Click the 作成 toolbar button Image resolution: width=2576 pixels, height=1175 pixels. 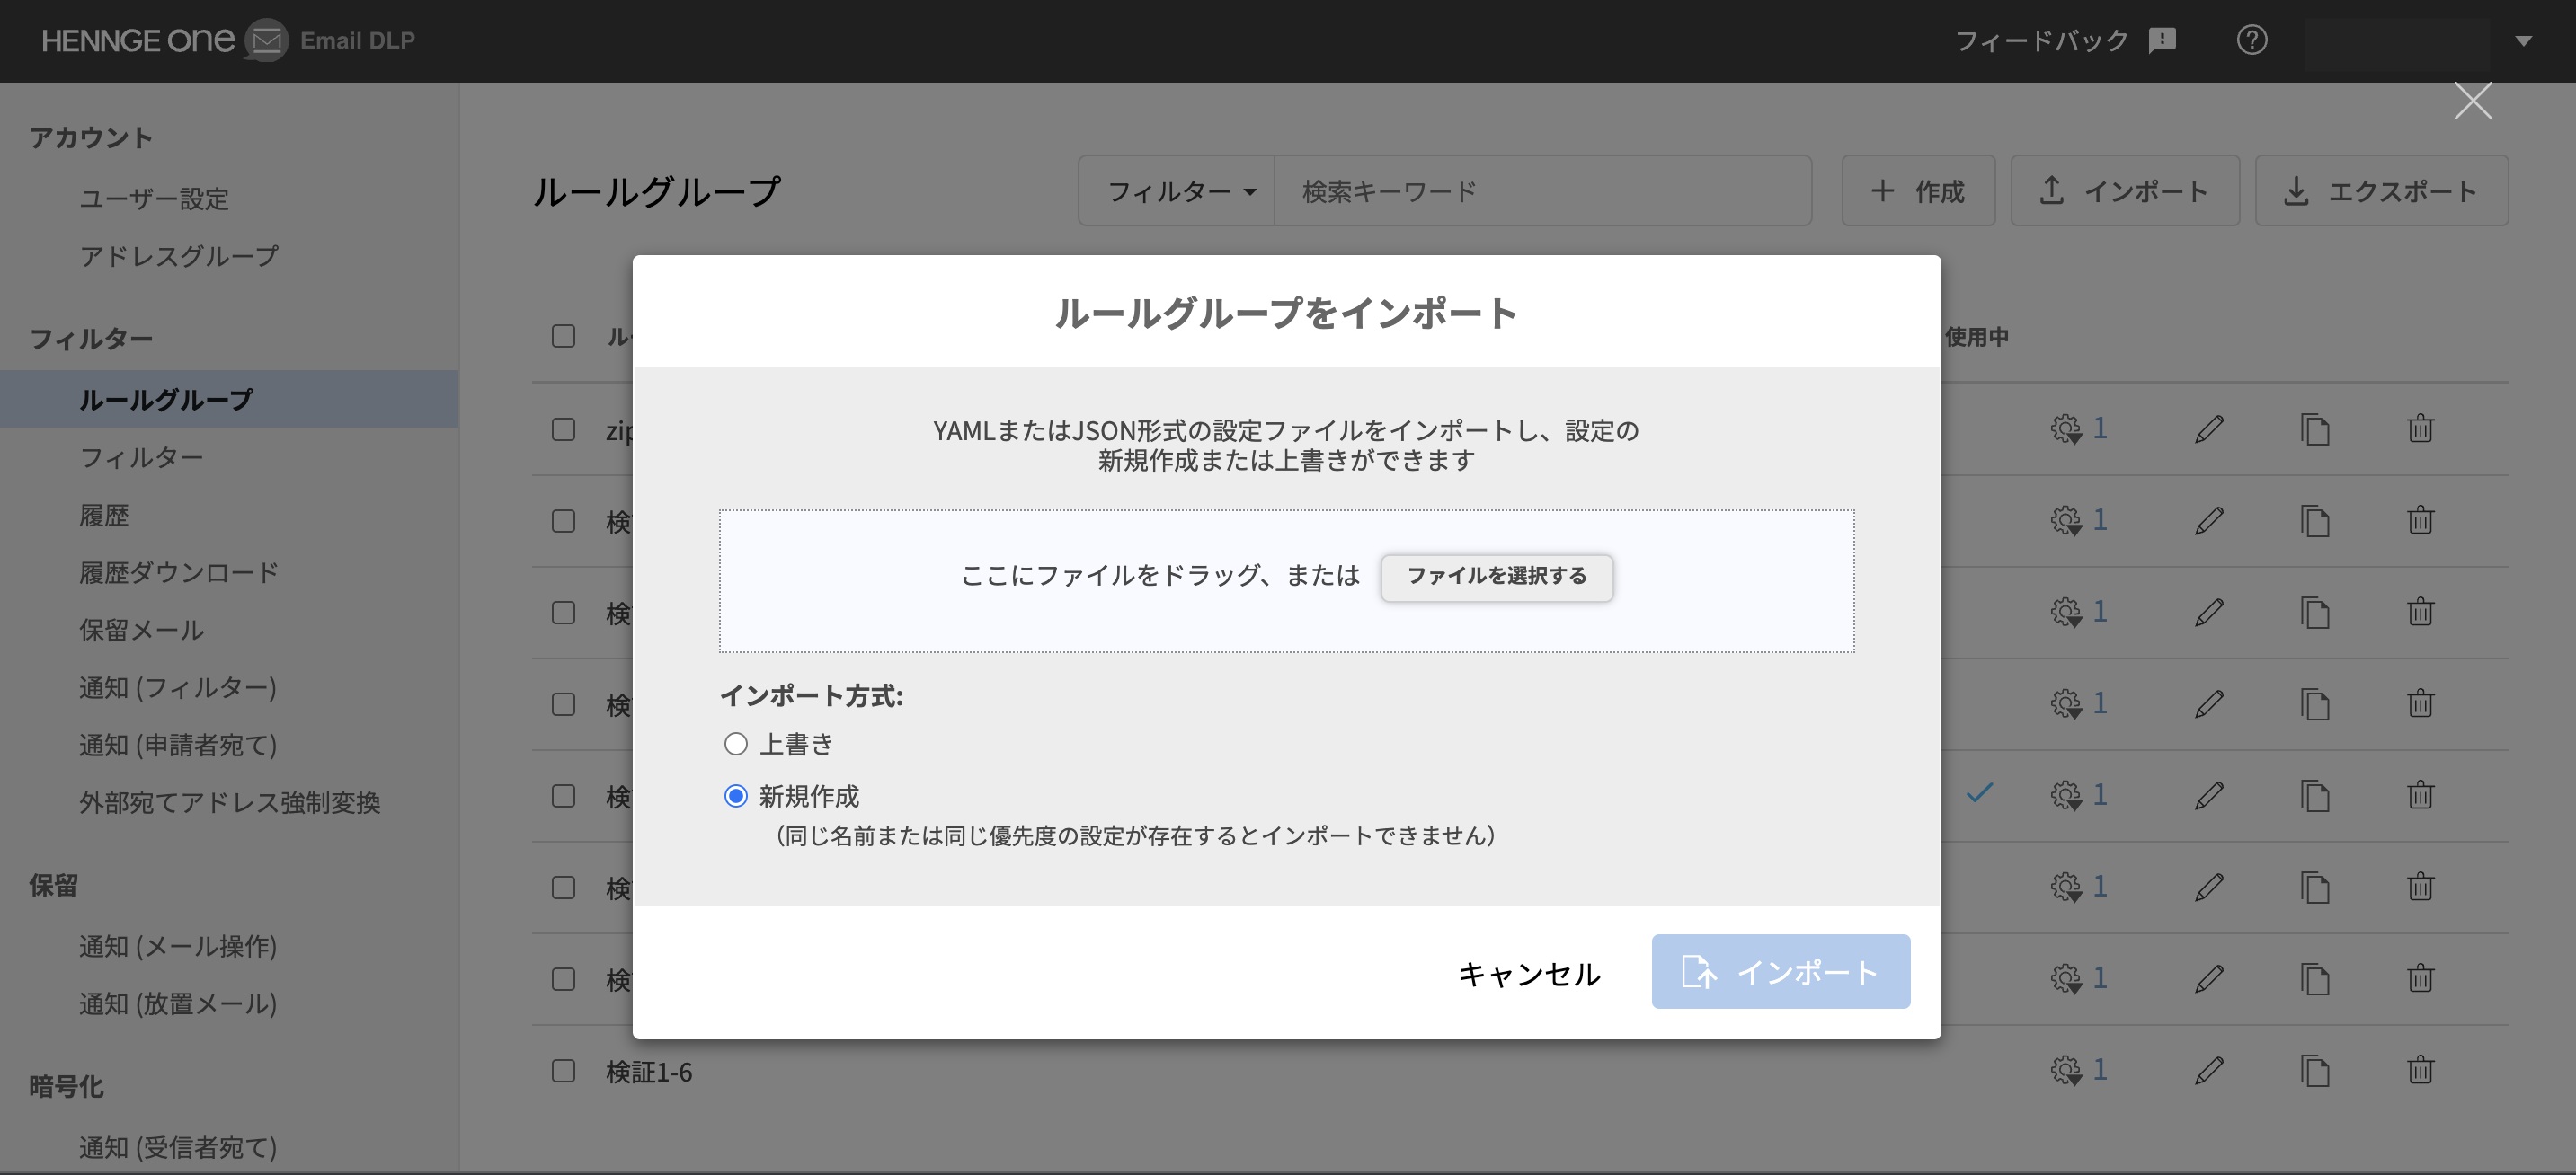click(1919, 190)
